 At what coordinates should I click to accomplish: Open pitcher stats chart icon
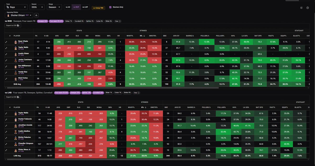coord(36,15)
